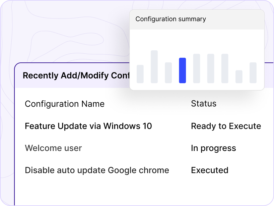
Task: Click the sixth gray chart bar
Action: [211, 68]
